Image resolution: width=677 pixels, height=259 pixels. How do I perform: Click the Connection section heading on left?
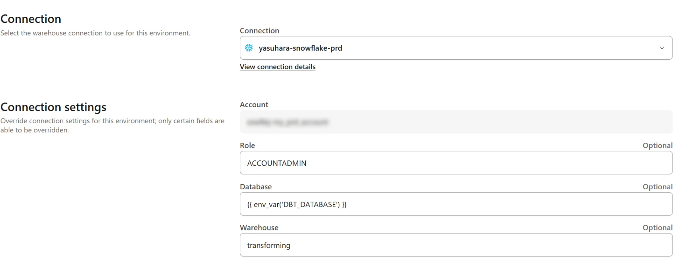[x=31, y=19]
